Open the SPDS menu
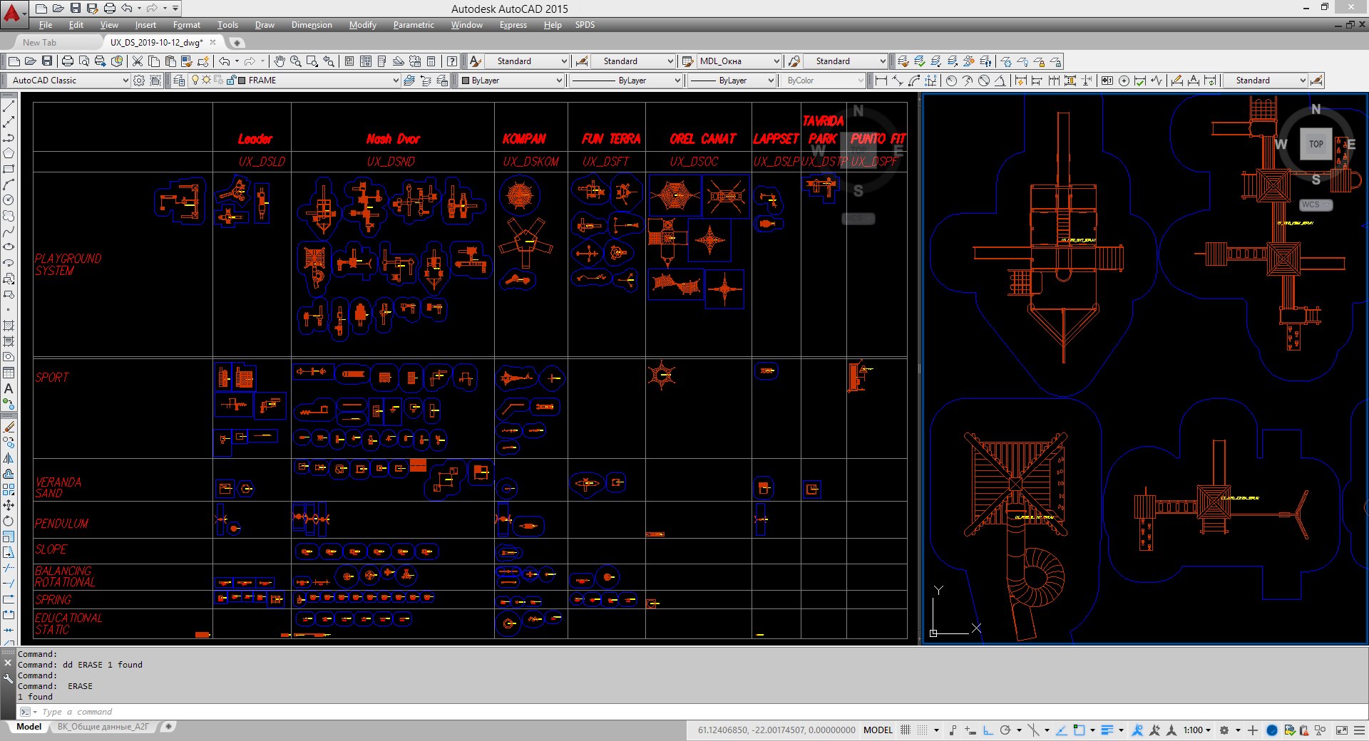The height and width of the screenshot is (741, 1369). [585, 25]
